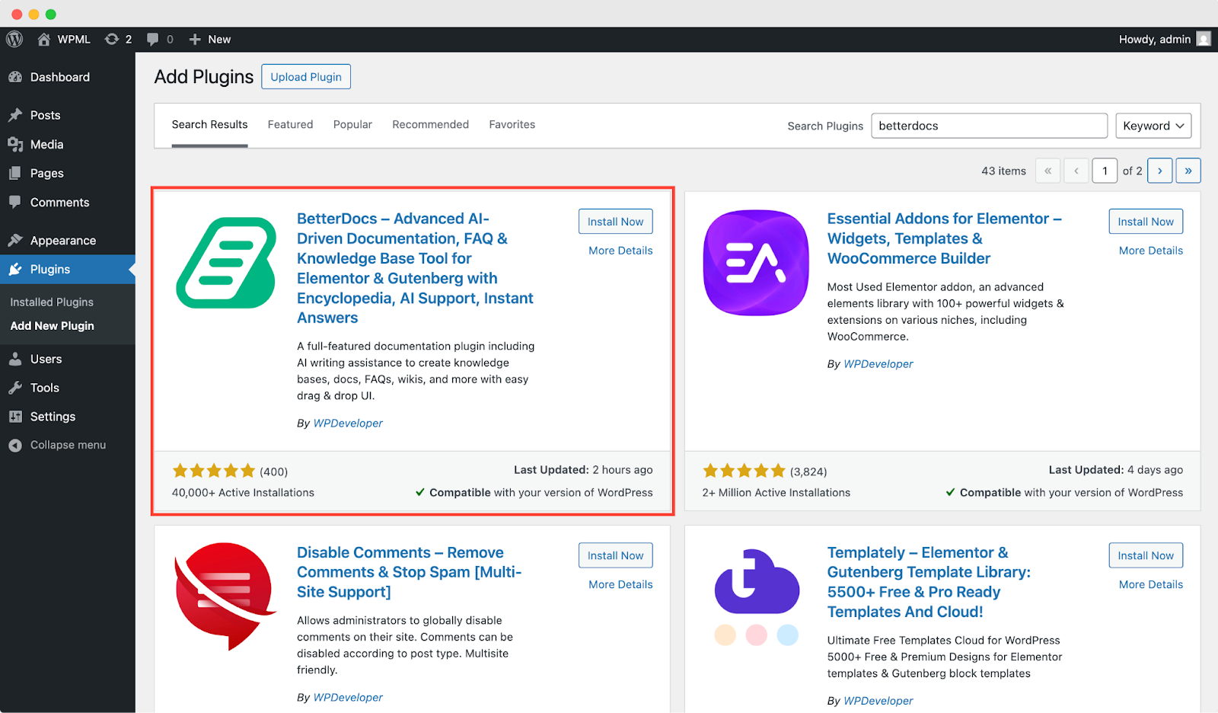Click WPDeveloper author link under BetterDocs
The image size is (1218, 713).
348,423
